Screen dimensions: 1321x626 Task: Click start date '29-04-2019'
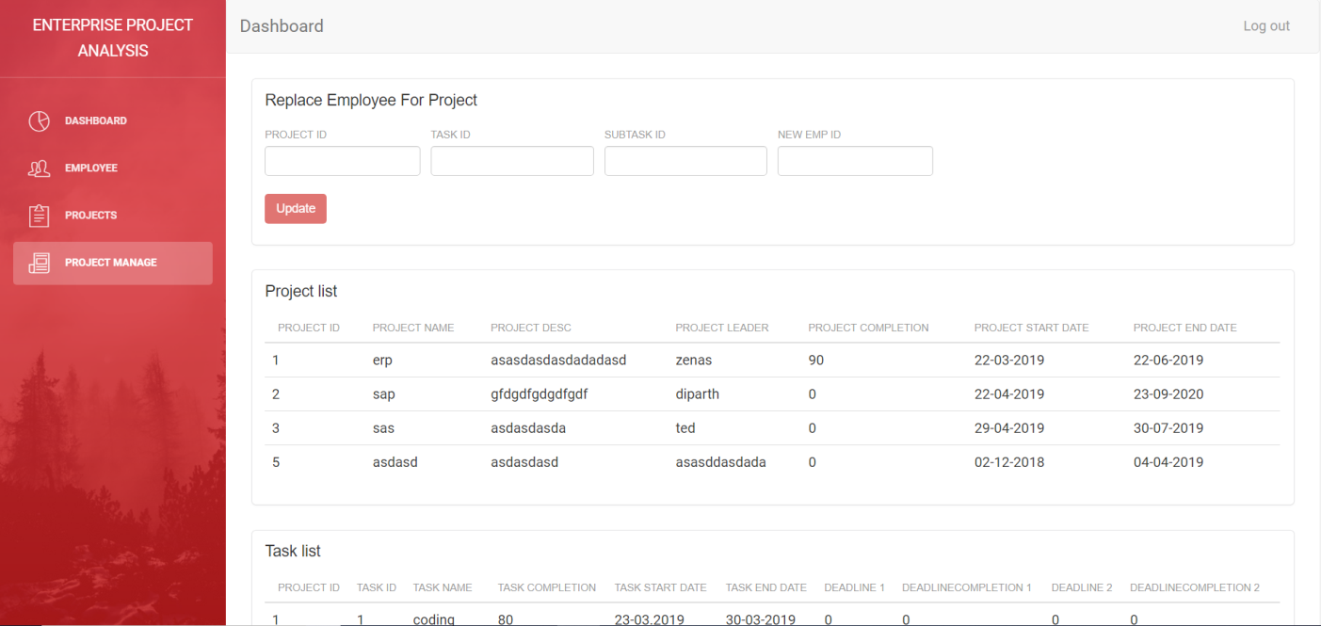tap(1009, 428)
